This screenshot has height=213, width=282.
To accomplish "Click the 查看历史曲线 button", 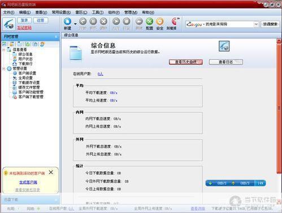I will (186, 62).
